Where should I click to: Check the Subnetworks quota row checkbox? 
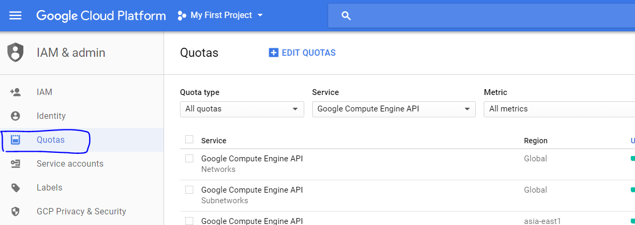(x=190, y=190)
